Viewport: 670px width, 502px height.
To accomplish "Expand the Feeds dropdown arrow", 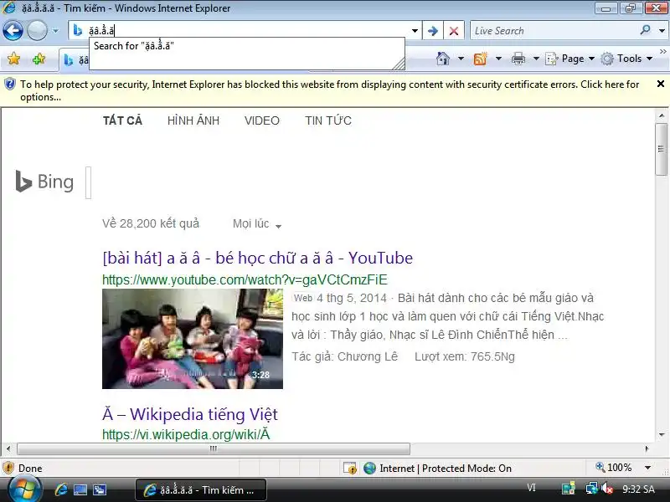I will click(x=498, y=59).
